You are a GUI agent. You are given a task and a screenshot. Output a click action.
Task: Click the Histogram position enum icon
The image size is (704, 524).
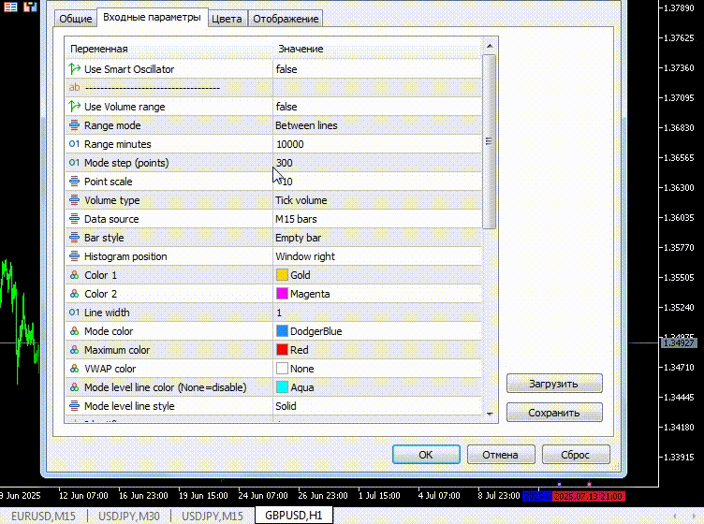pos(75,256)
